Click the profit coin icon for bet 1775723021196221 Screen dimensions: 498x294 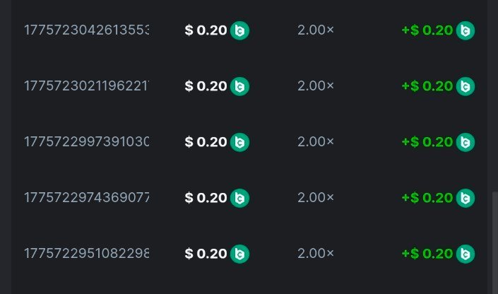point(465,86)
